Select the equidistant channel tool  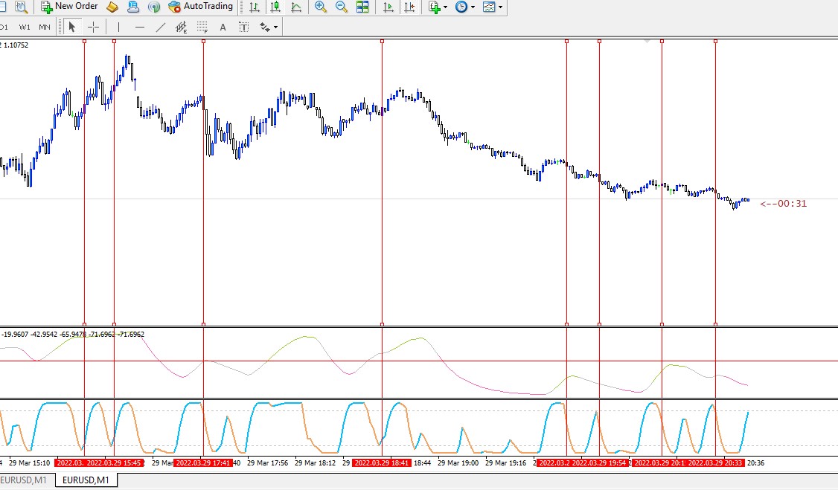click(181, 27)
